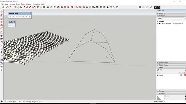Select the Zoom magnifier tool in top toolbar

(55, 7)
